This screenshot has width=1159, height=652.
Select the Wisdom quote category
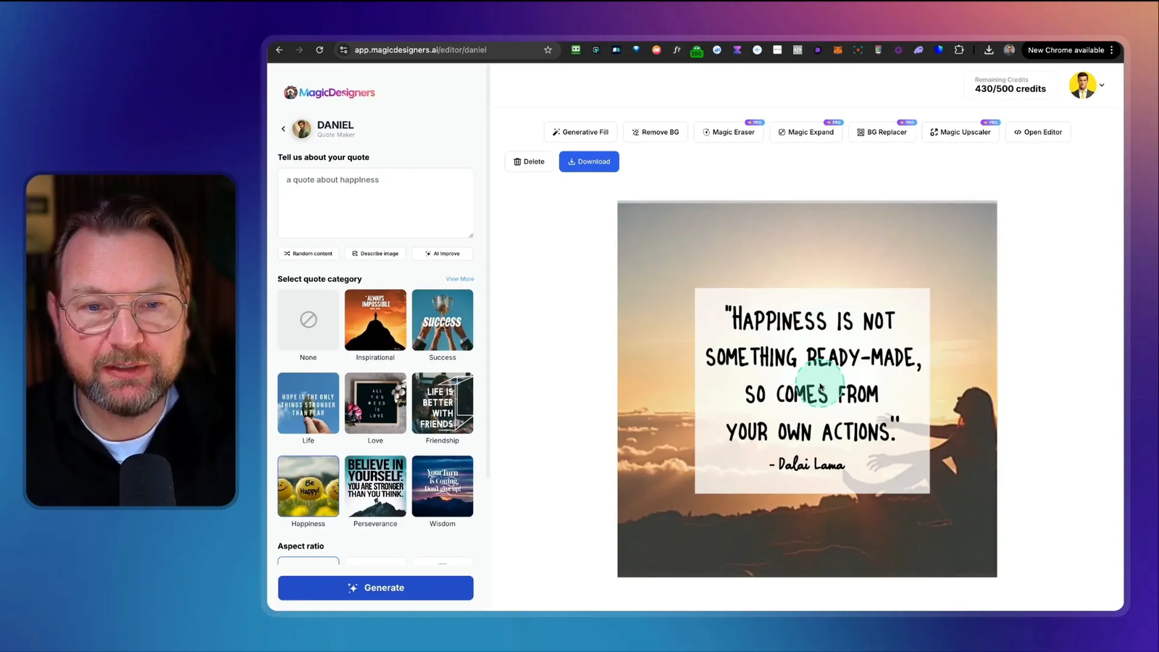[x=443, y=486]
